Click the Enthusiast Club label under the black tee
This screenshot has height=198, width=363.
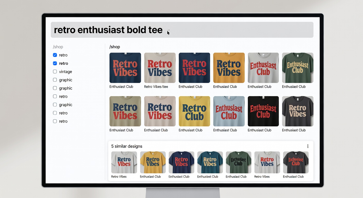tap(259, 130)
